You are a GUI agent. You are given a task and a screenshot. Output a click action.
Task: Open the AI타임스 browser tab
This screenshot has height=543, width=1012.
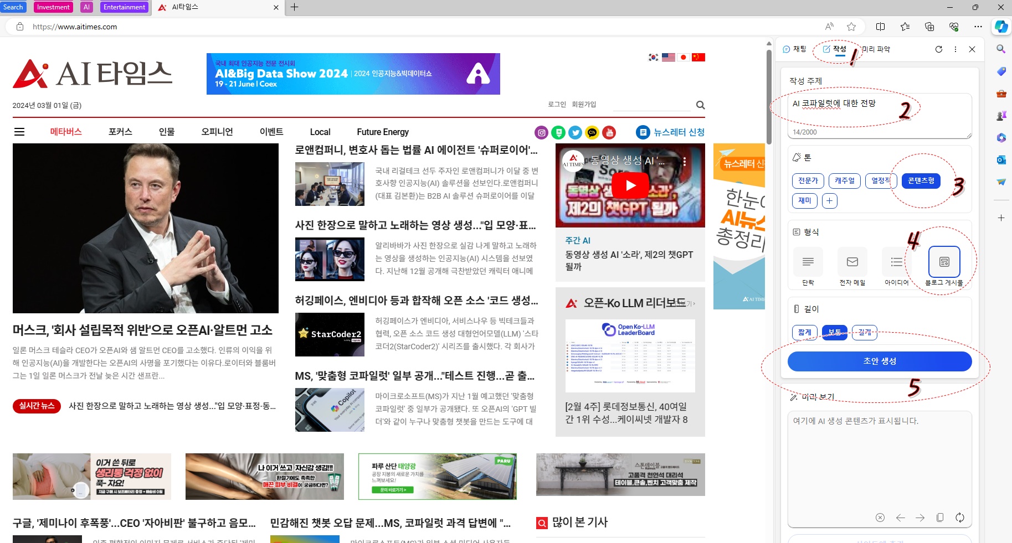point(219,7)
